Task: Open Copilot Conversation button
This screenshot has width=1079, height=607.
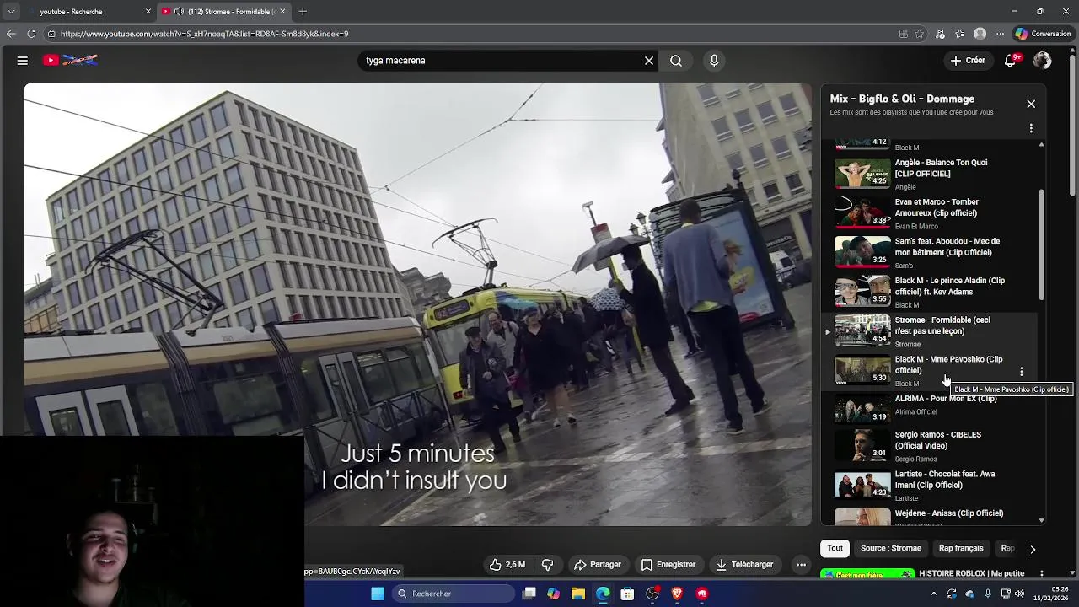Action: pos(1044,34)
